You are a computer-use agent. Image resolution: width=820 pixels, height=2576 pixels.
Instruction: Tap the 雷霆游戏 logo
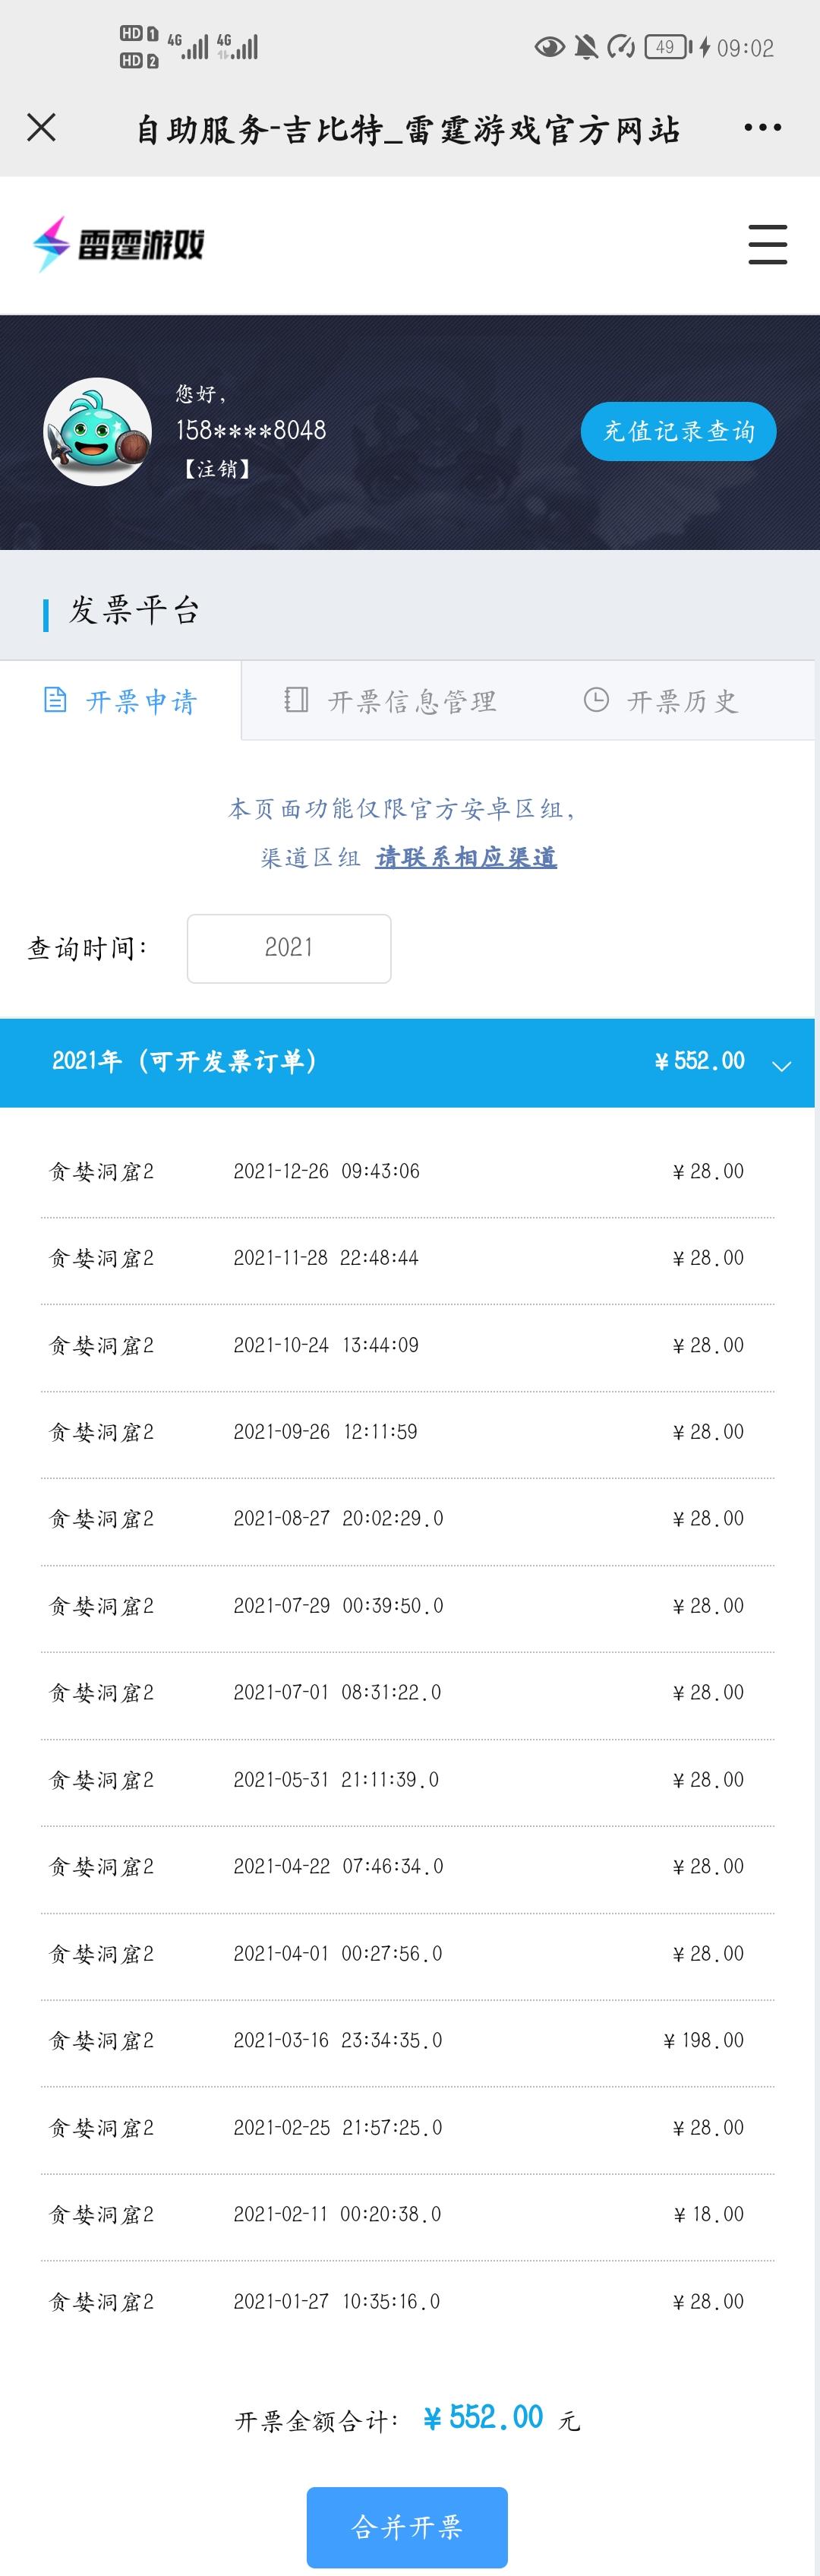point(118,245)
